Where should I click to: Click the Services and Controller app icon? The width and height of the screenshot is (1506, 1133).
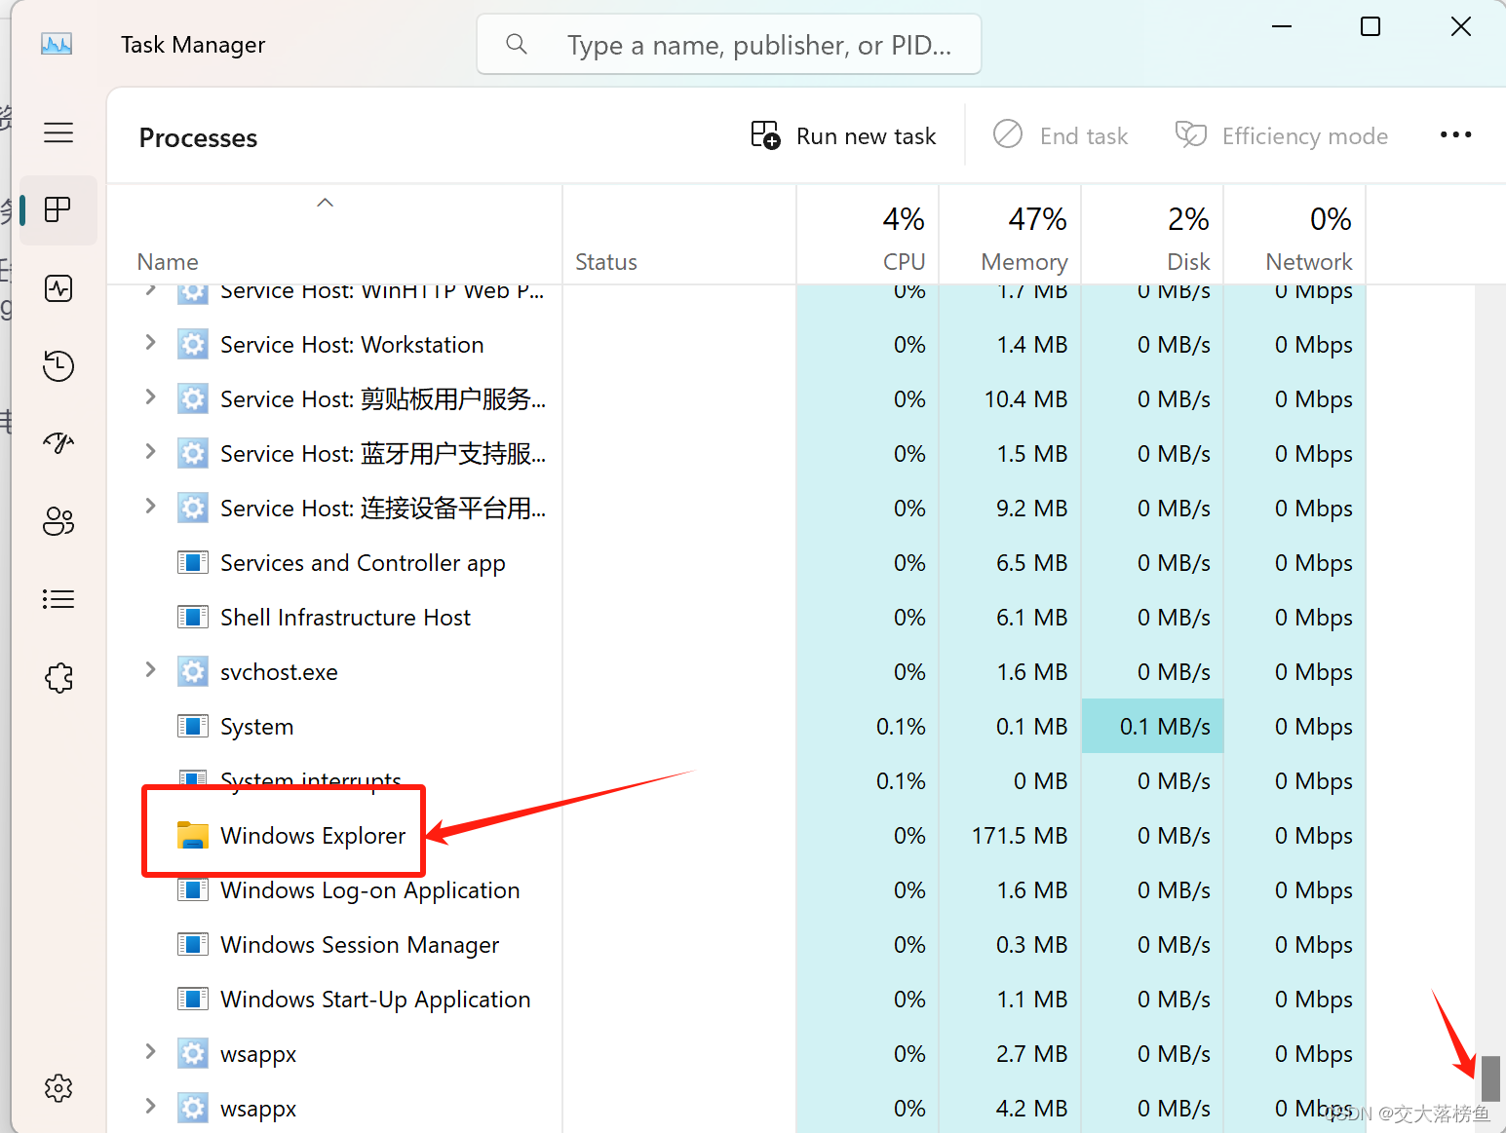point(193,563)
